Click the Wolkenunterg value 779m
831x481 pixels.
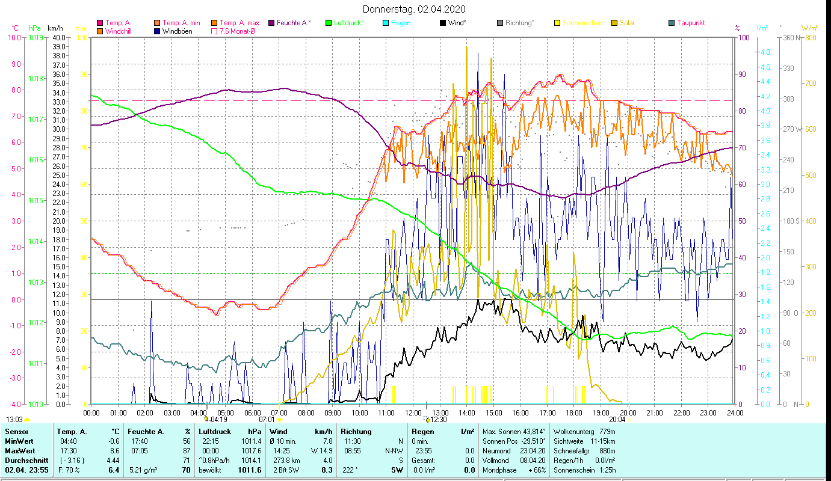pyautogui.click(x=607, y=432)
